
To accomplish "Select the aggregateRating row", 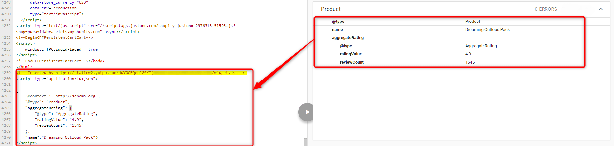I will tap(461, 38).
